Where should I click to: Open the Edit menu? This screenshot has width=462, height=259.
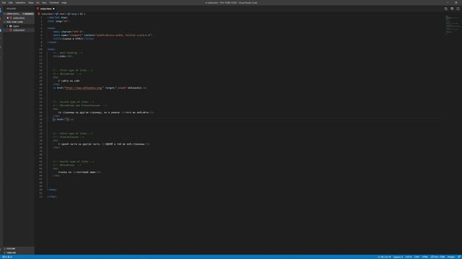11,3
